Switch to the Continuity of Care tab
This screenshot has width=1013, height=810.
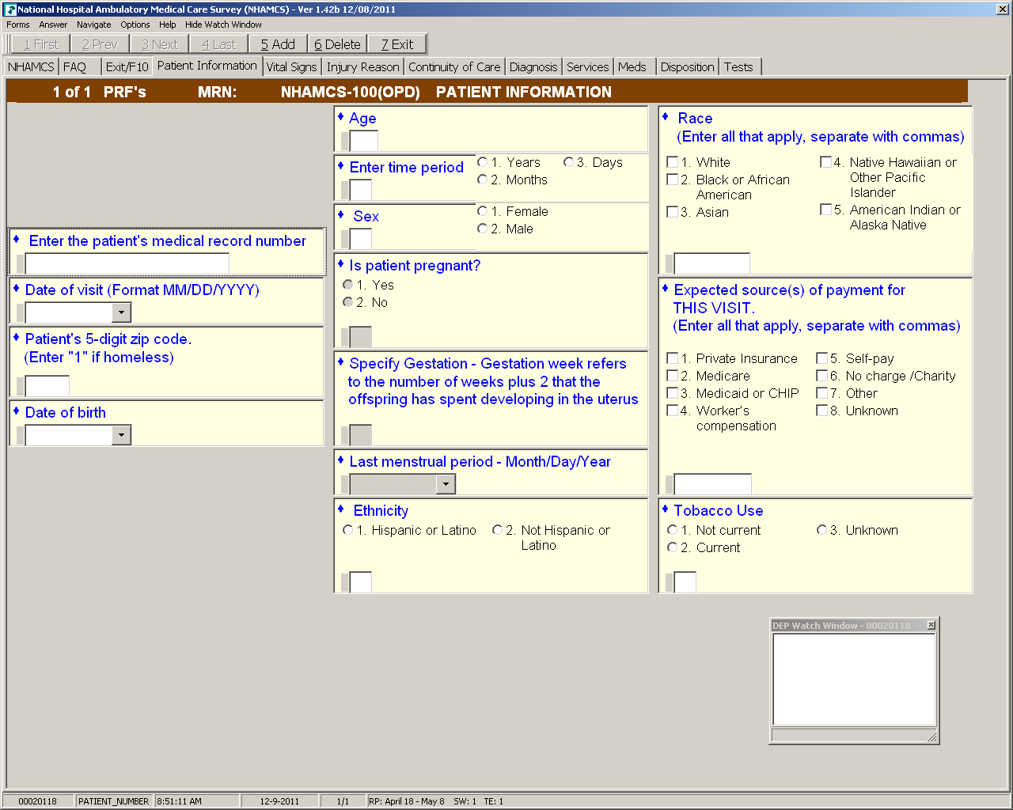click(454, 67)
